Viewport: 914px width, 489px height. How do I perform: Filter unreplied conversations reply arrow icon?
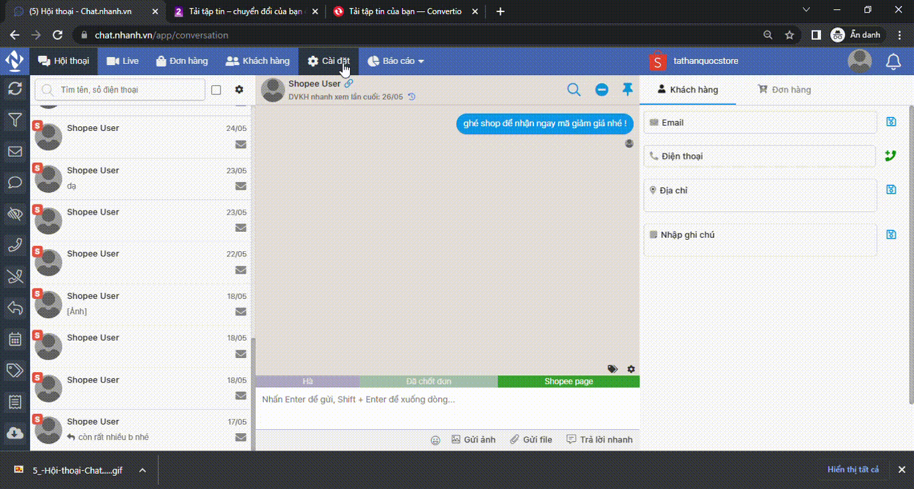pyautogui.click(x=15, y=308)
